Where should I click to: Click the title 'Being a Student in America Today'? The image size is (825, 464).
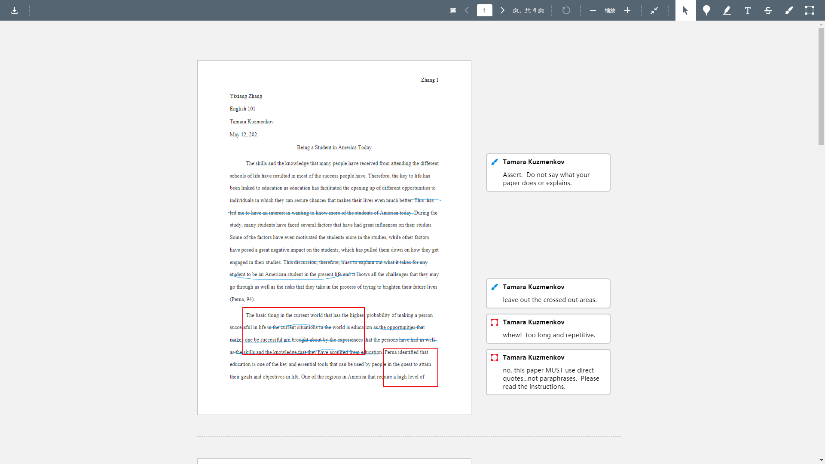pos(334,147)
